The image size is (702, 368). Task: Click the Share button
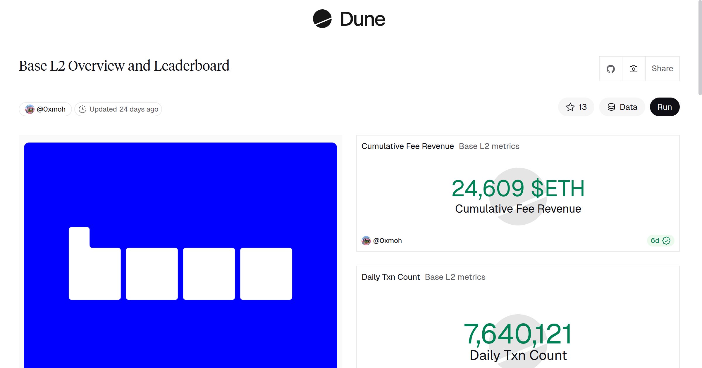(x=662, y=68)
